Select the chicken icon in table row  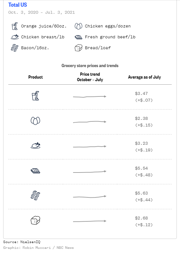coord(35,146)
